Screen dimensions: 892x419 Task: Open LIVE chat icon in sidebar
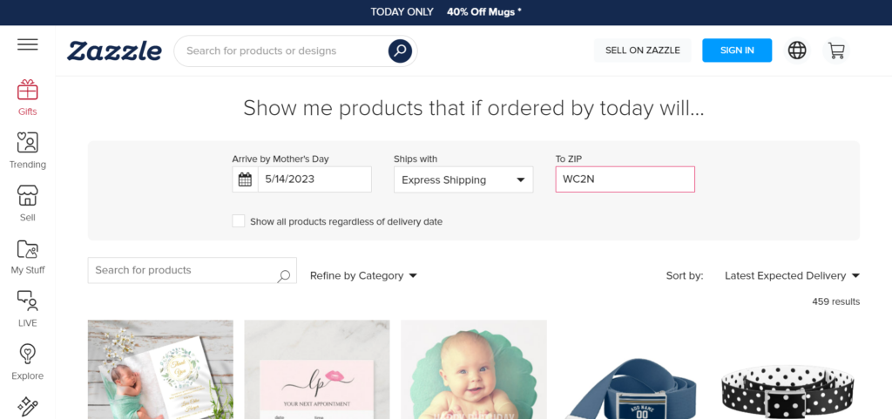pos(27,308)
